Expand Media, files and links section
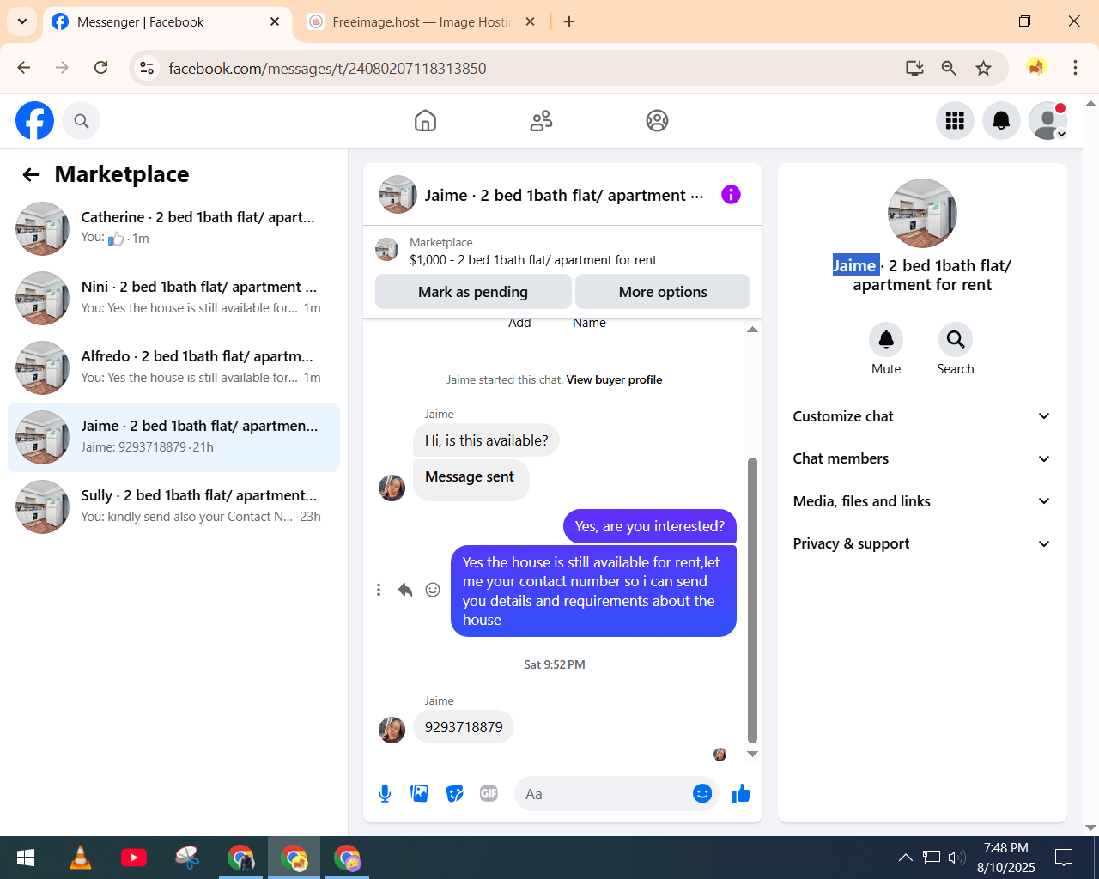The height and width of the screenshot is (879, 1099). pyautogui.click(x=921, y=501)
